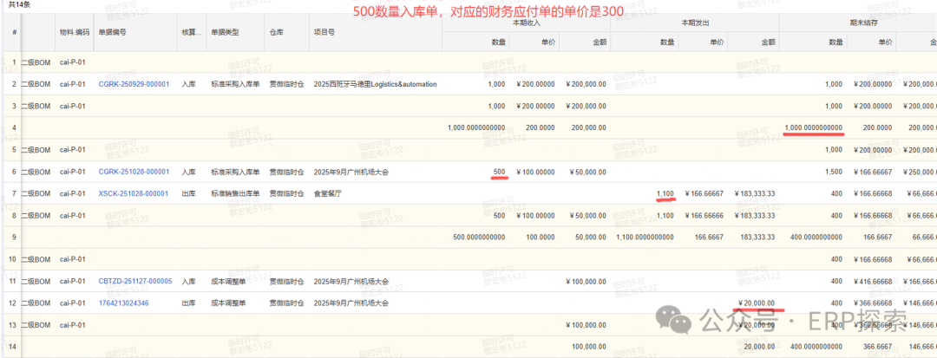
Task: Open document link CGRK-250929-000001
Action: [x=134, y=84]
